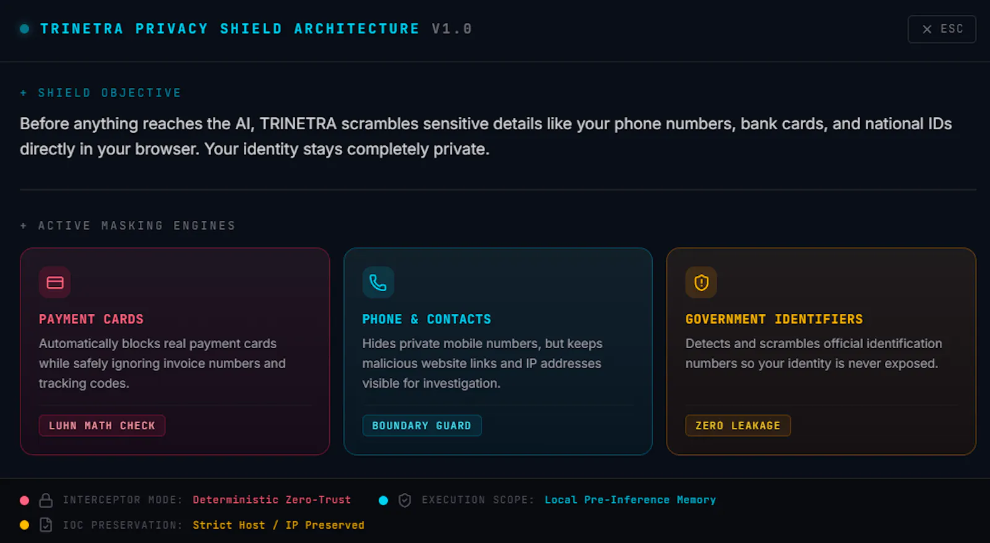This screenshot has height=543, width=990.
Task: Select the GOVERNMENT IDENTIFIERS heading
Action: pos(774,319)
